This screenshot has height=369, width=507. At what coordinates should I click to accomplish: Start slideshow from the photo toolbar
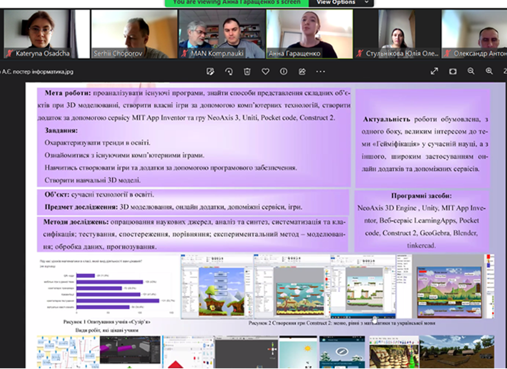(453, 71)
